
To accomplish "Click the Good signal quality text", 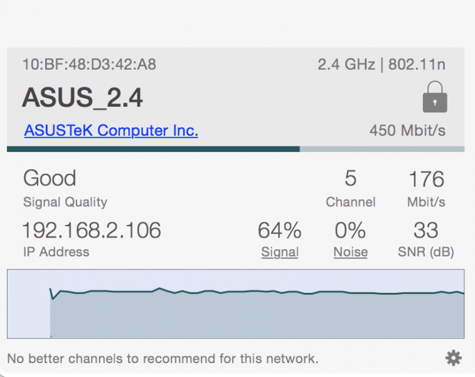I will [50, 178].
